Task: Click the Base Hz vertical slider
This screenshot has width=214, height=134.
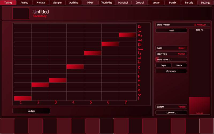Action: click(199, 71)
